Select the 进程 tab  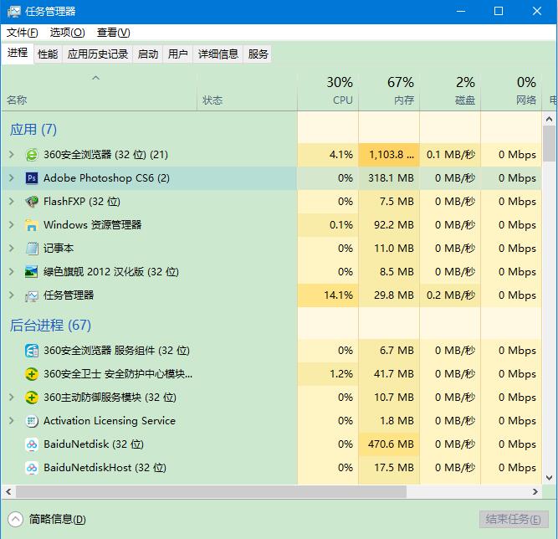coord(18,53)
